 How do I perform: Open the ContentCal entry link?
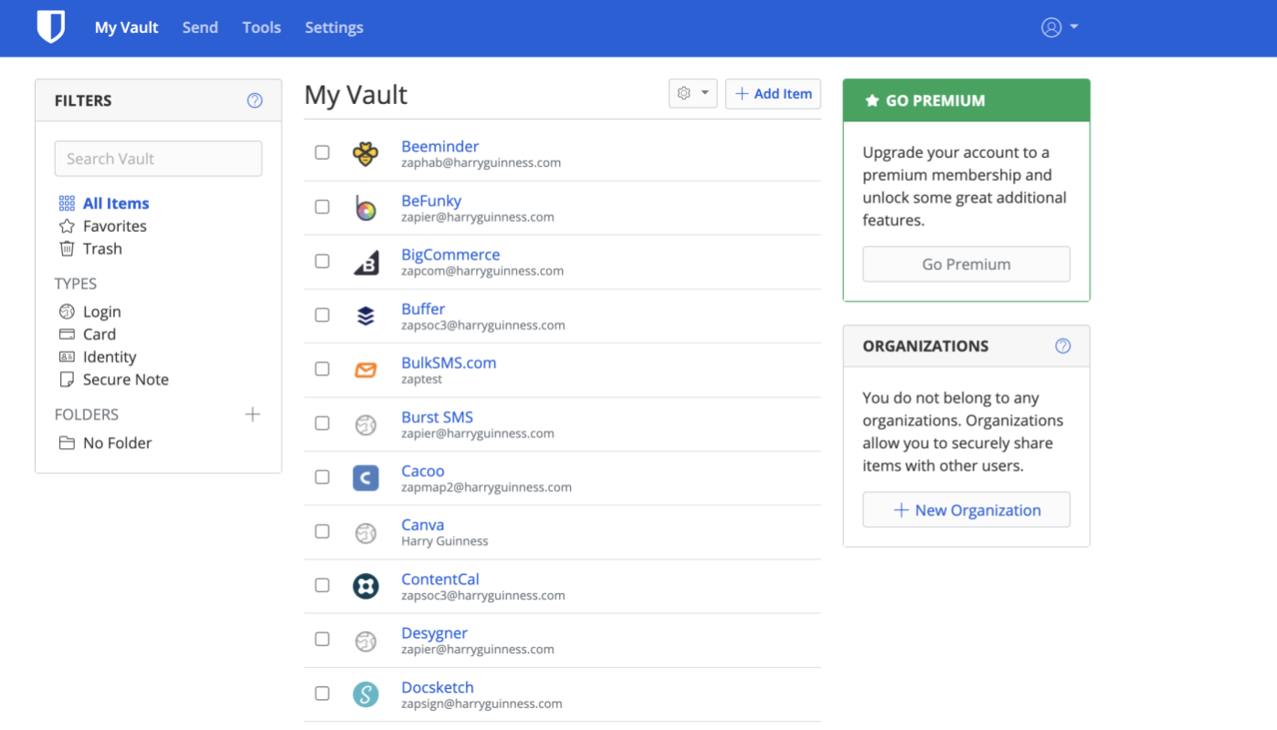pyautogui.click(x=440, y=579)
